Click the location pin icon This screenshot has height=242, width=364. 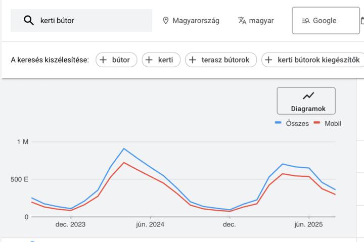165,21
